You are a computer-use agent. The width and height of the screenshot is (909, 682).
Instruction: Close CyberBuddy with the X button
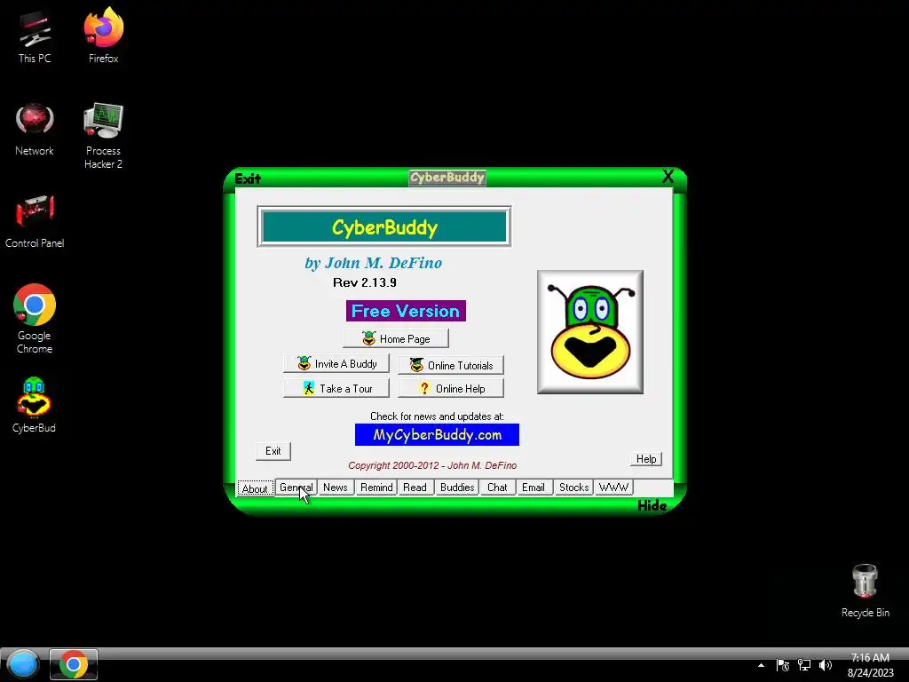click(x=668, y=177)
